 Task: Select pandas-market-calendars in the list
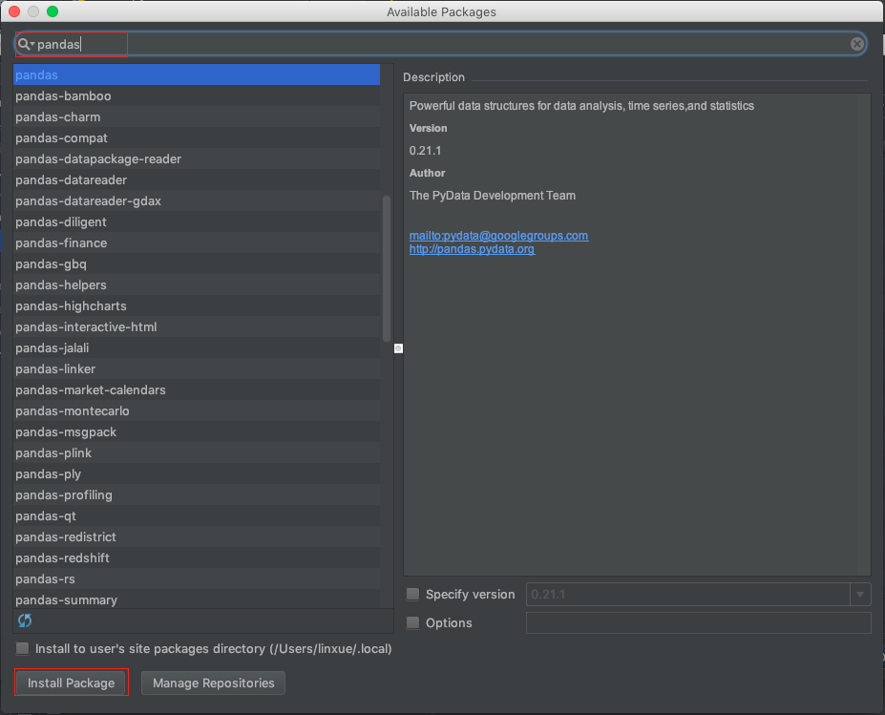pyautogui.click(x=197, y=389)
